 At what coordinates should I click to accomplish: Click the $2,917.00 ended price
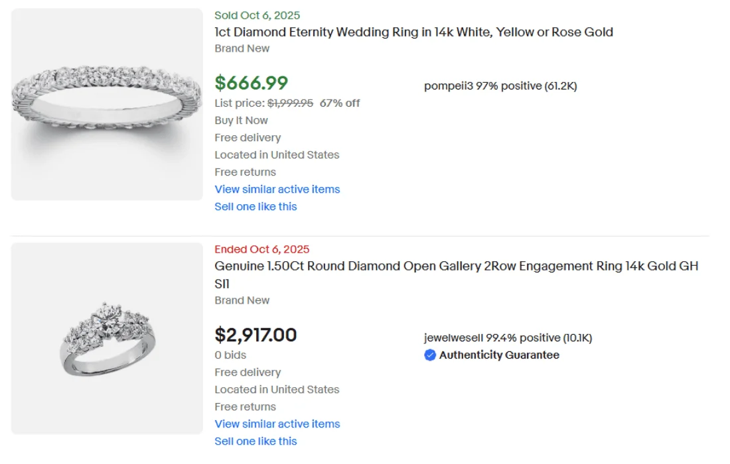click(x=256, y=335)
